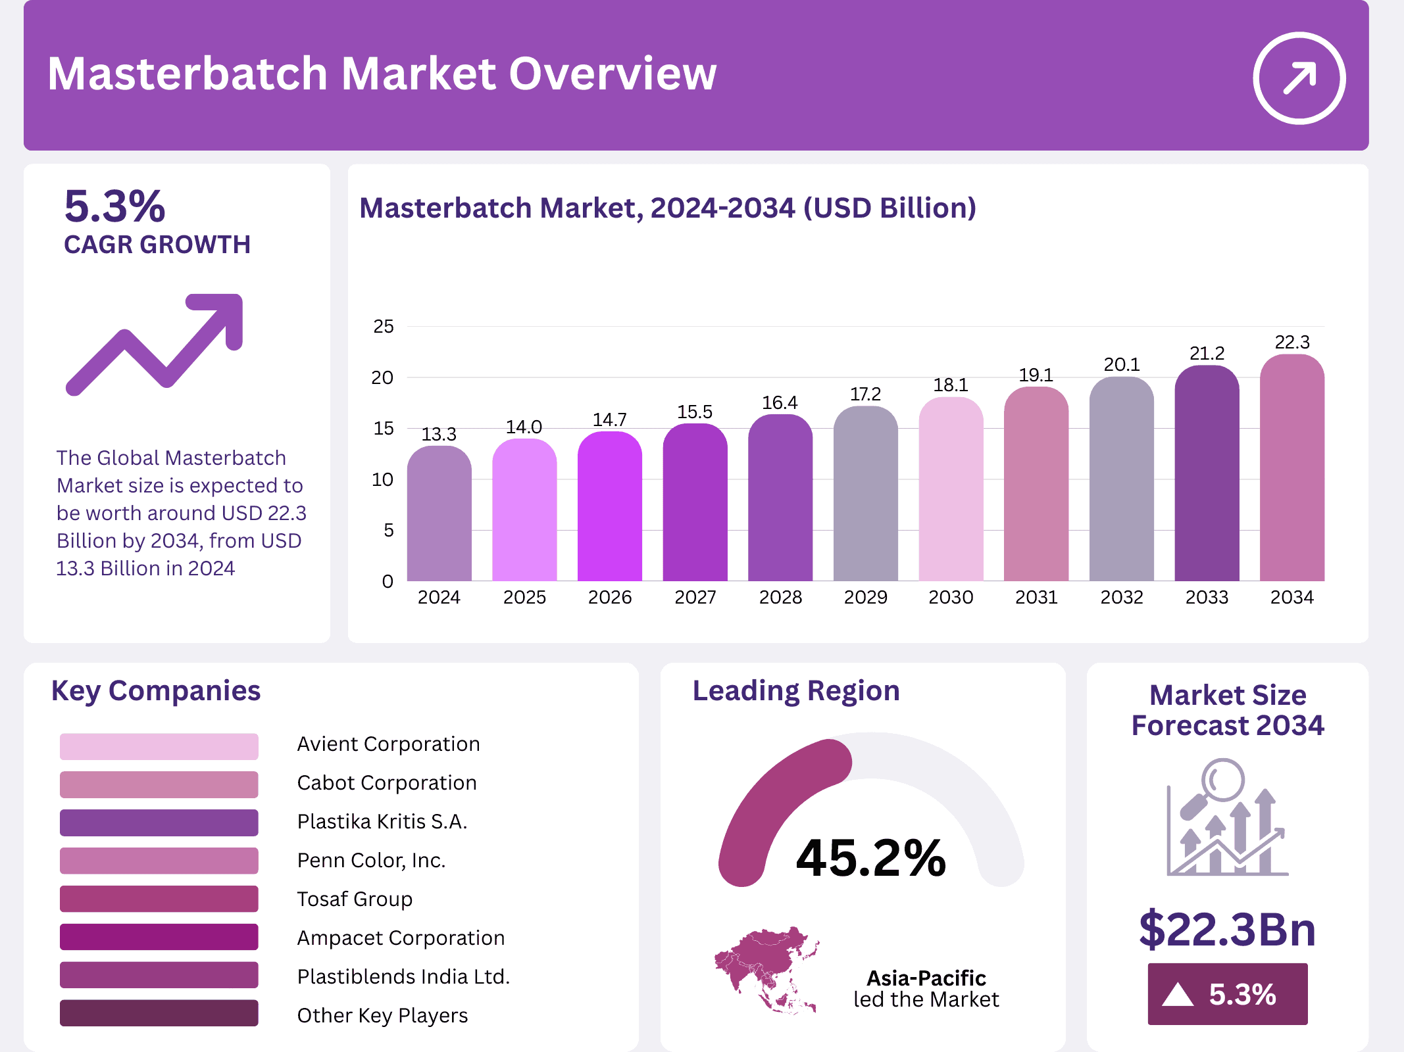Click the Plastiblends India Ltd. label

tap(403, 976)
